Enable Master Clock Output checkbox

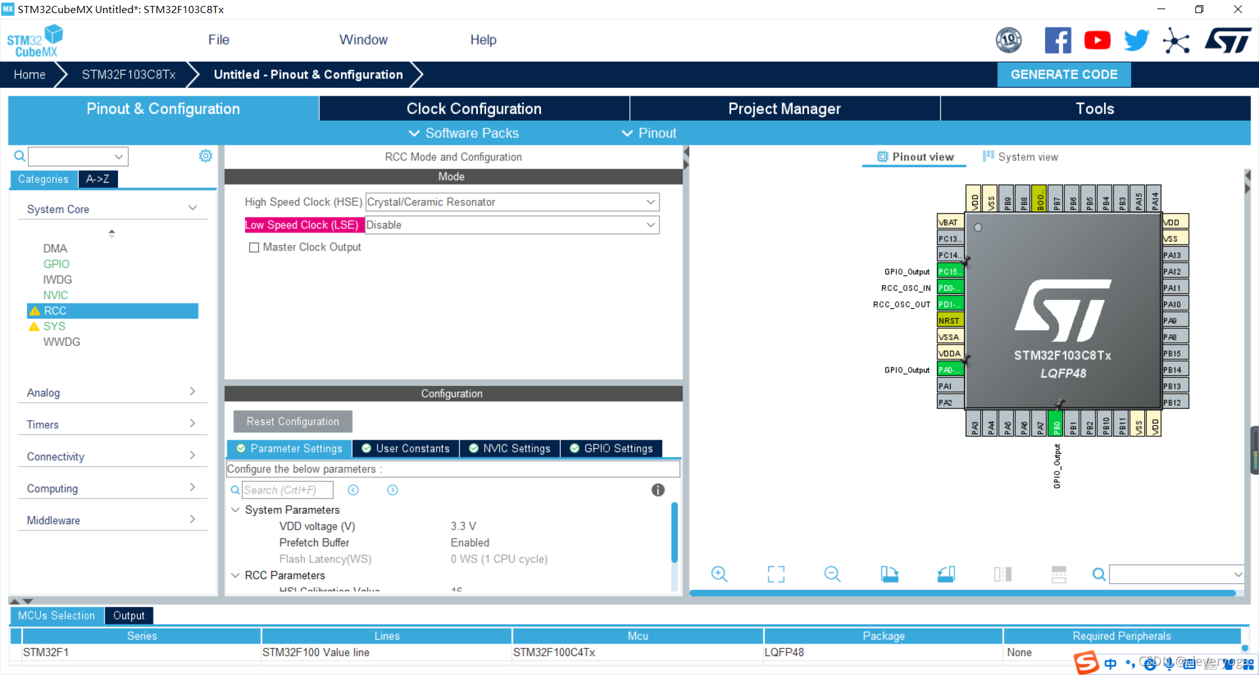pos(254,248)
